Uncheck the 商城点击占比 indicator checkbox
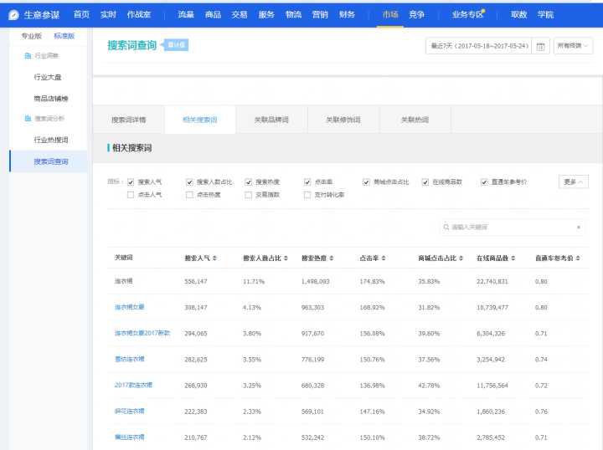The image size is (603, 450). click(x=366, y=182)
